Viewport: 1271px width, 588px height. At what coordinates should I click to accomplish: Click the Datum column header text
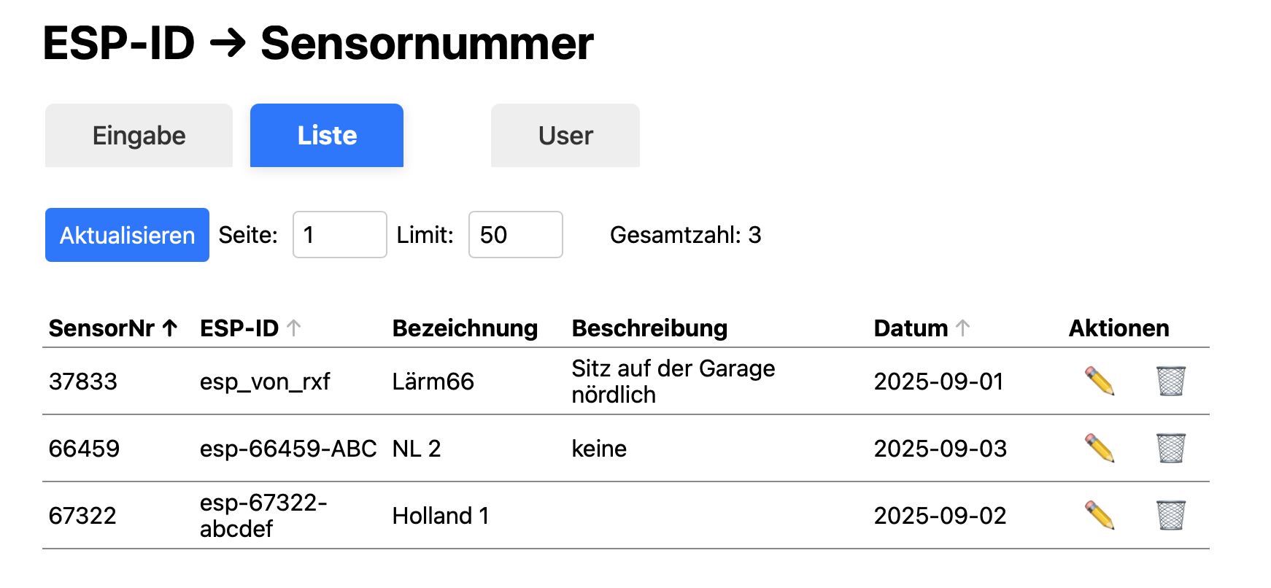click(911, 328)
